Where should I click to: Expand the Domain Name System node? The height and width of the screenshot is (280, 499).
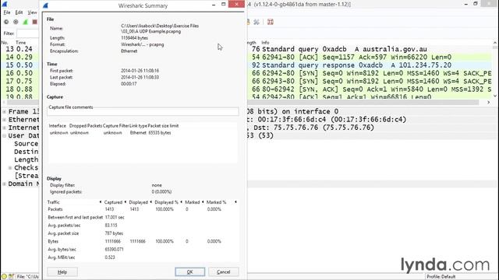tap(5, 184)
